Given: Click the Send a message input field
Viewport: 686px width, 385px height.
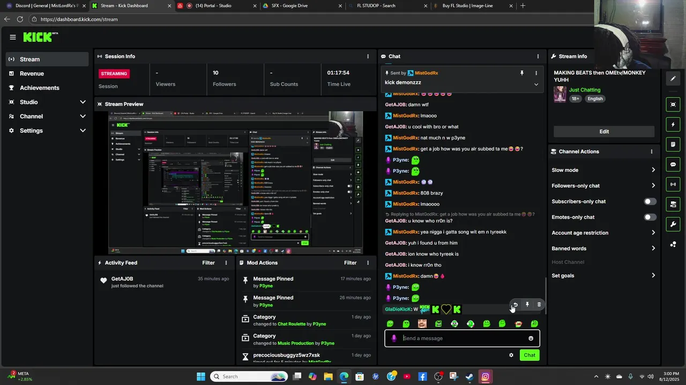Looking at the screenshot, I should 463,338.
